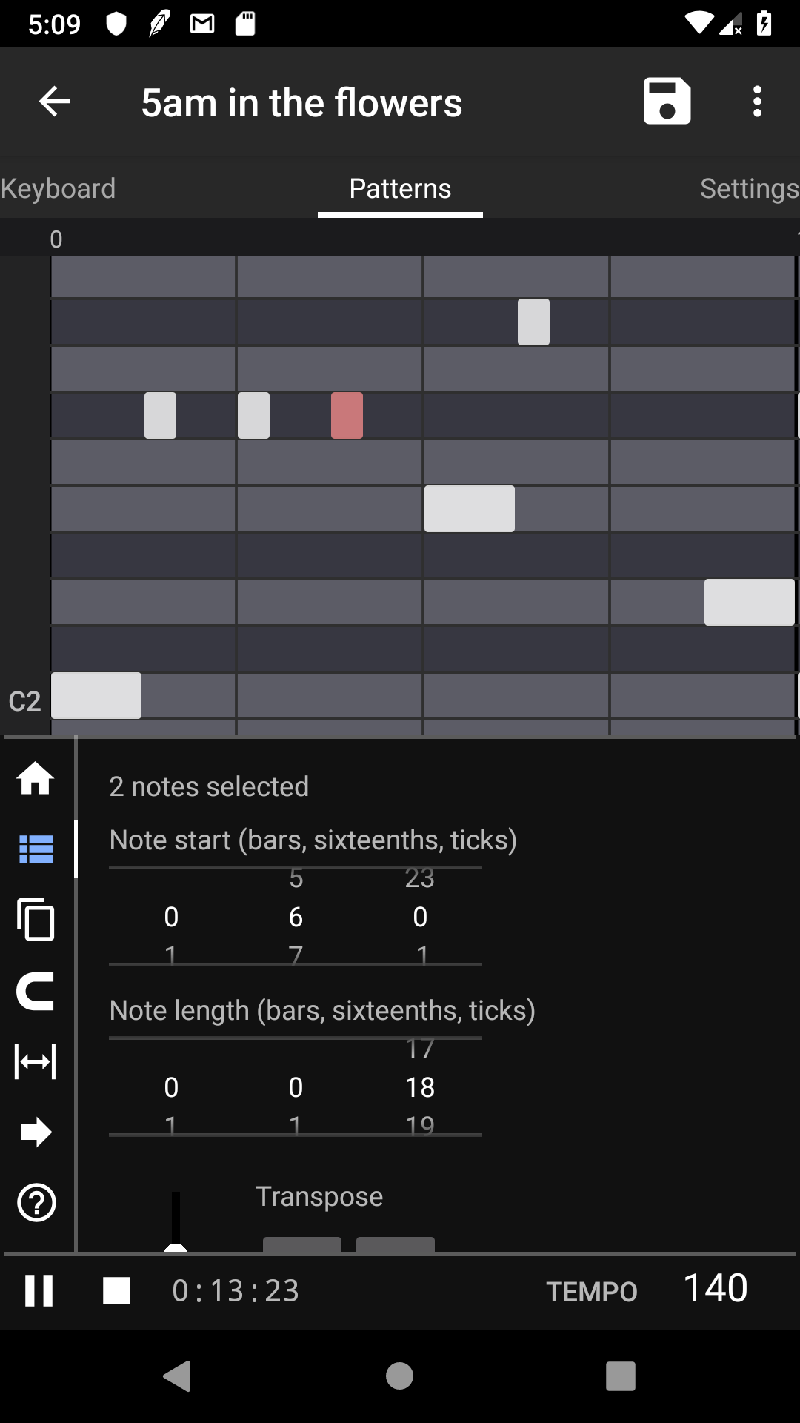Tap the tempo value 140
This screenshot has width=800, height=1423.
pos(715,1288)
